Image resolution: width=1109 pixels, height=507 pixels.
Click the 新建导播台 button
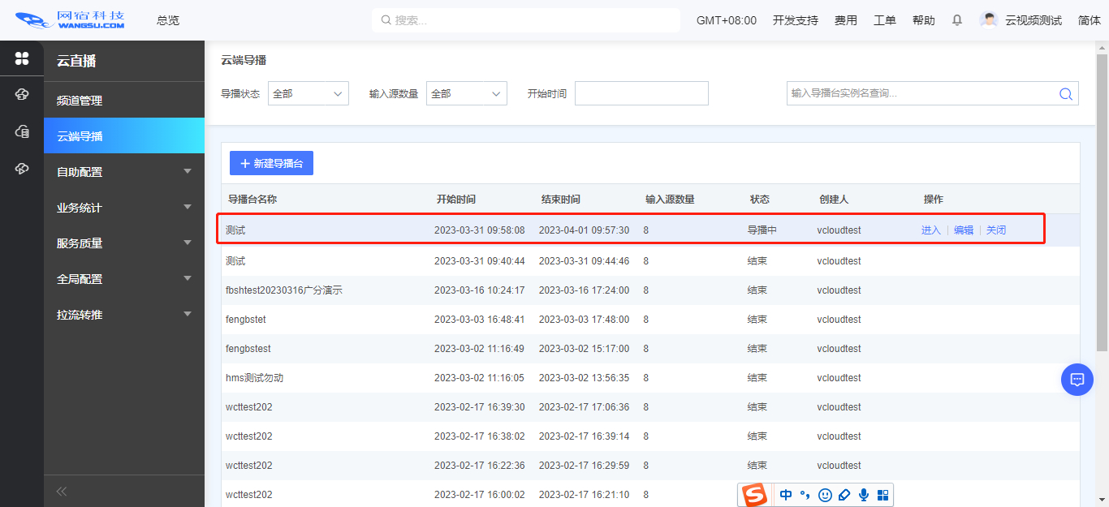(x=271, y=163)
